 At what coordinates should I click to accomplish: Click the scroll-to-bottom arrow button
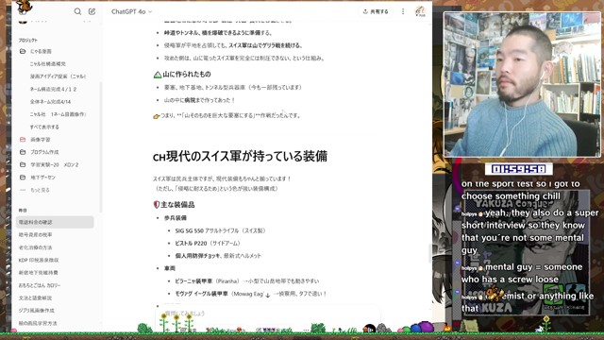pyautogui.click(x=268, y=295)
